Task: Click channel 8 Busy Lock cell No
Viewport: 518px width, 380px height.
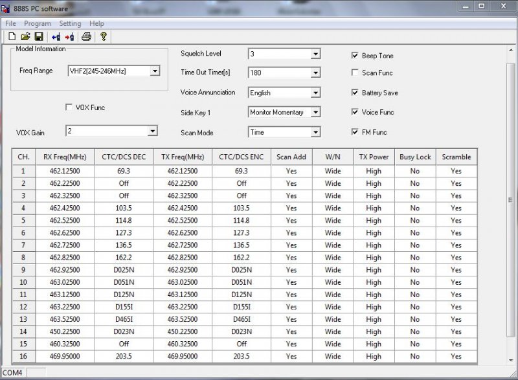Action: [x=415, y=258]
